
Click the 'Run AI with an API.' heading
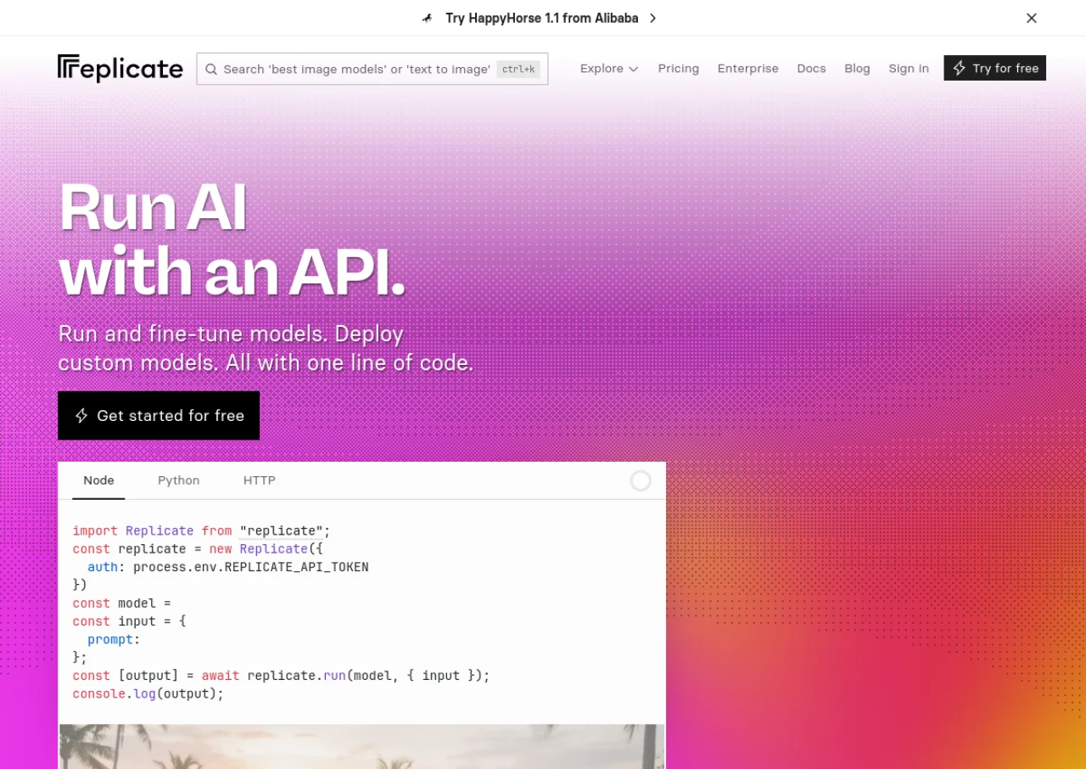pyautogui.click(x=232, y=240)
